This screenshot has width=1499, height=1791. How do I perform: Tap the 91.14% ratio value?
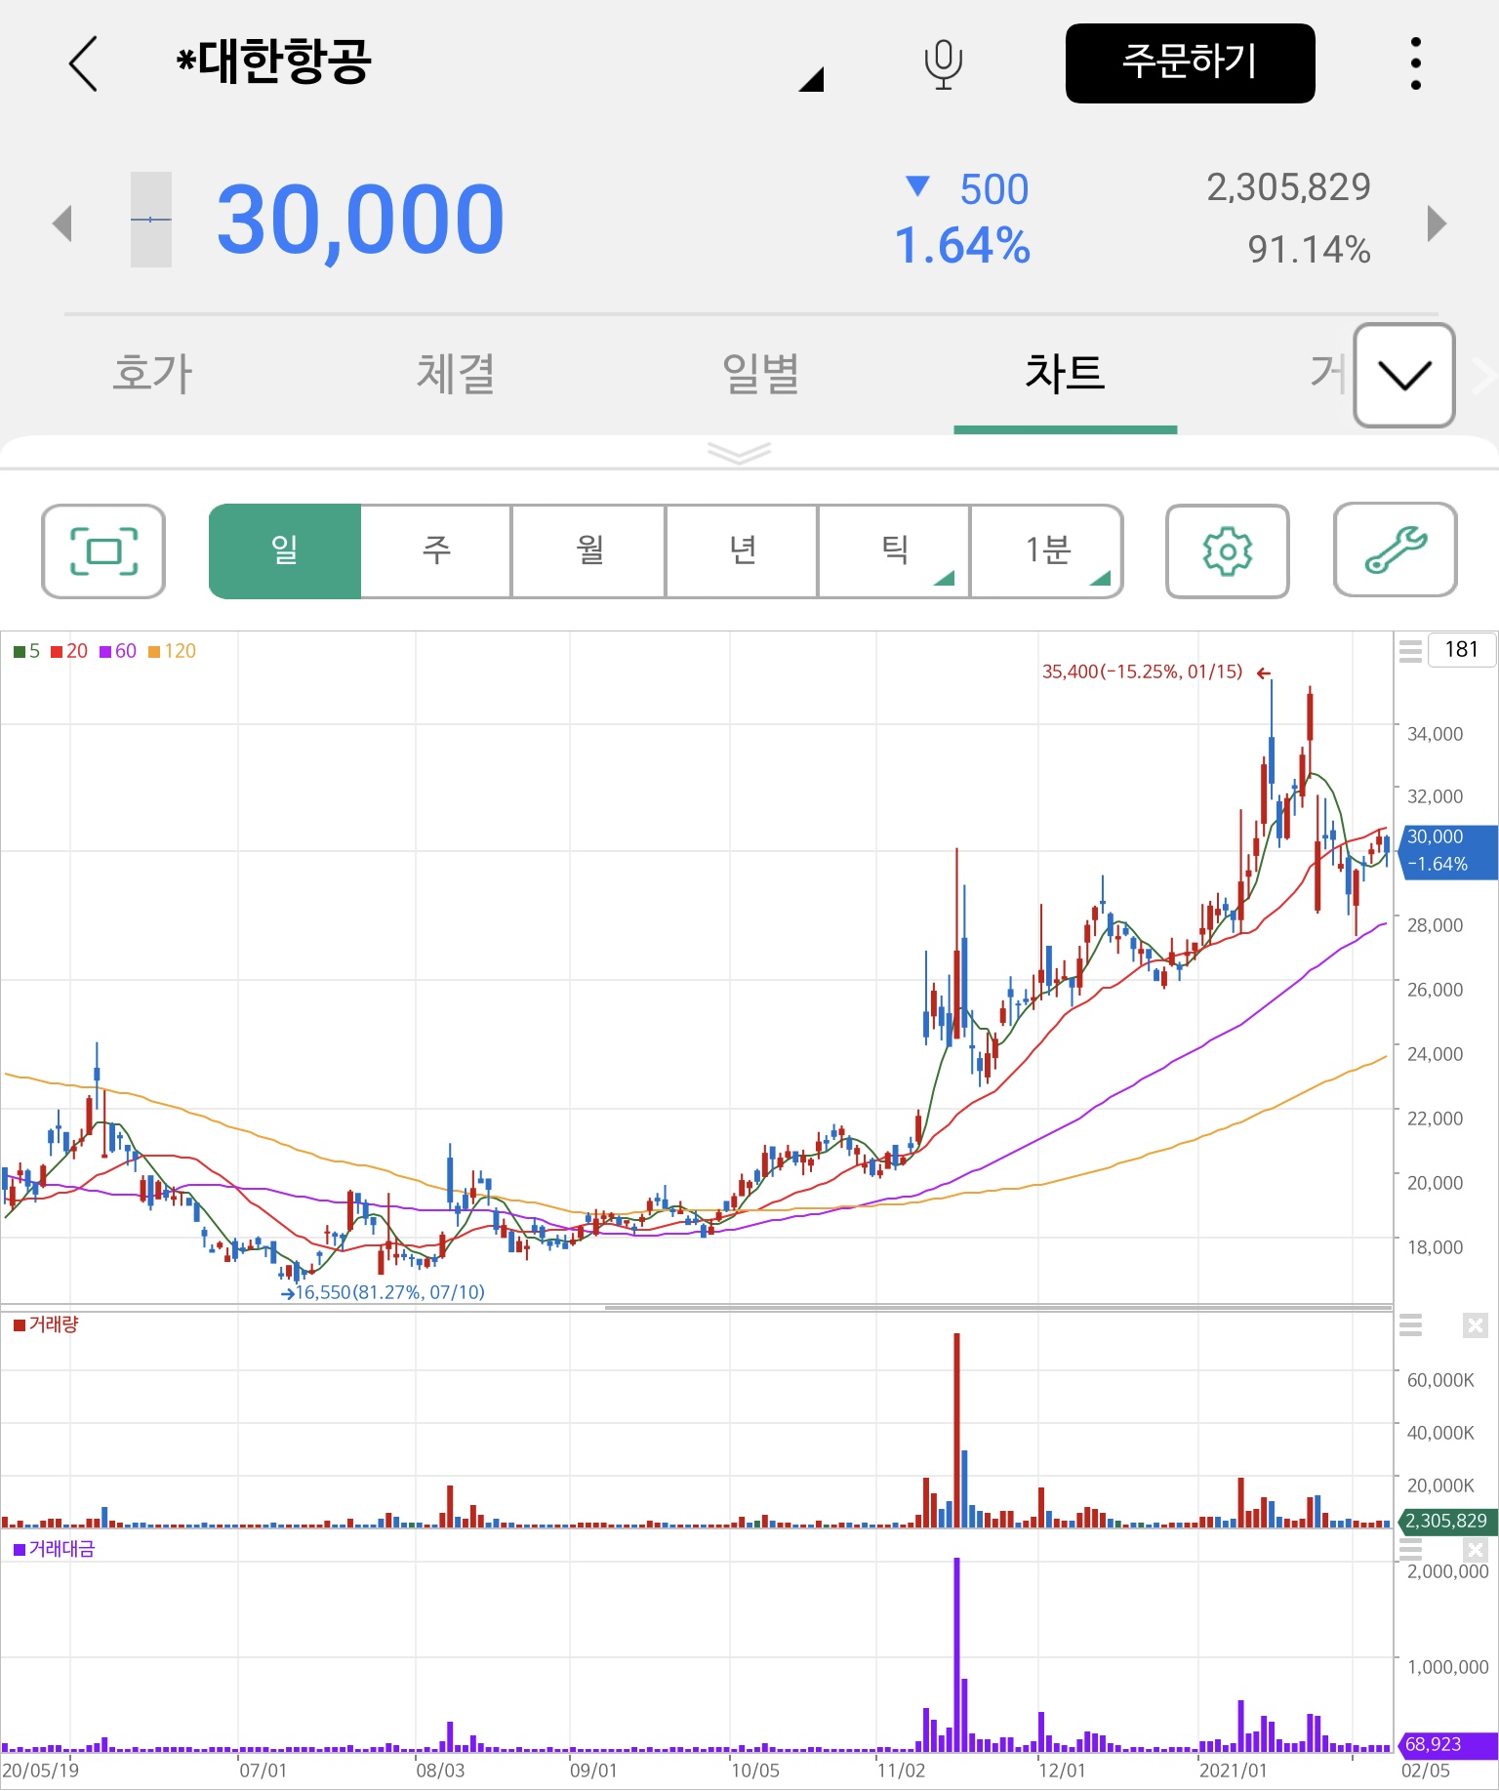pos(1309,250)
